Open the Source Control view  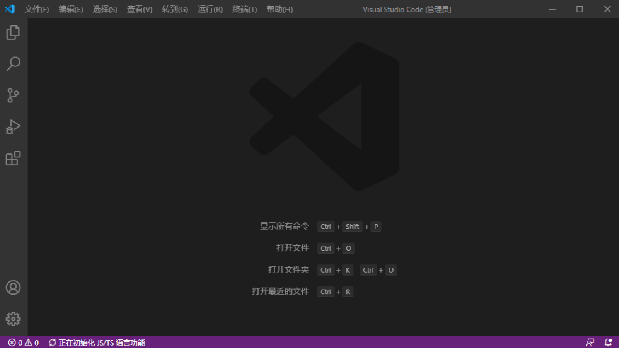coord(13,95)
